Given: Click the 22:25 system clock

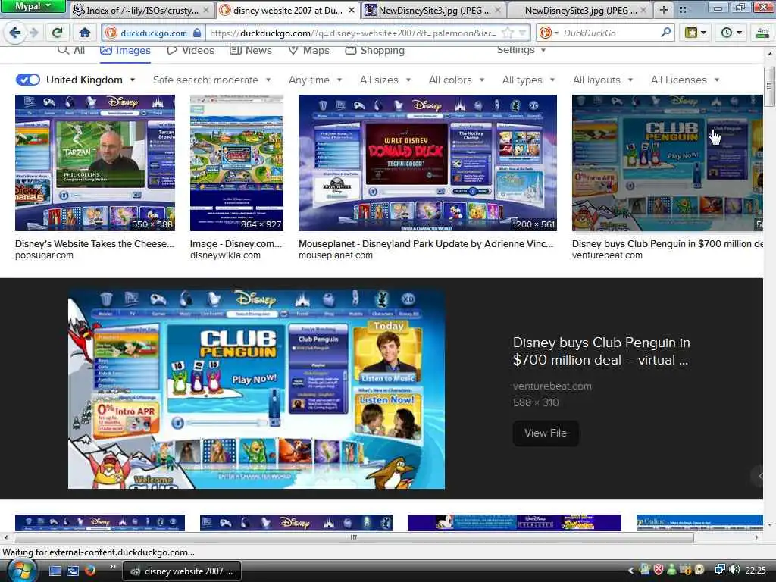Looking at the screenshot, I should [756, 571].
